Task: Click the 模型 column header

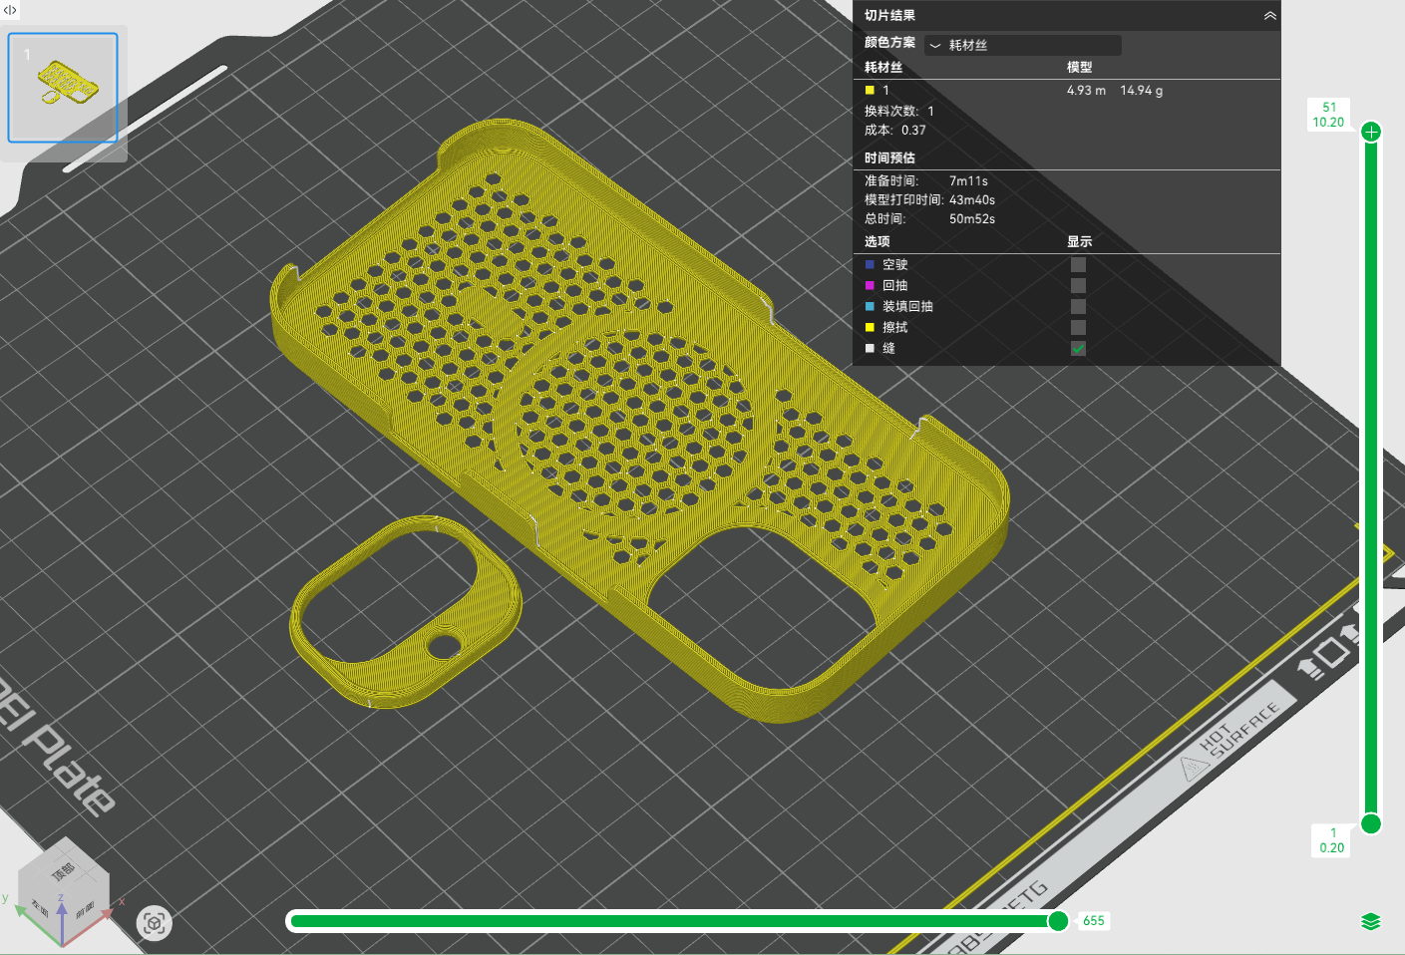Action: [1079, 68]
